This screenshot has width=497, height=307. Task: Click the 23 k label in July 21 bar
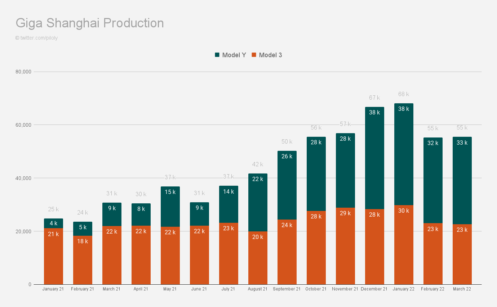[x=228, y=228]
